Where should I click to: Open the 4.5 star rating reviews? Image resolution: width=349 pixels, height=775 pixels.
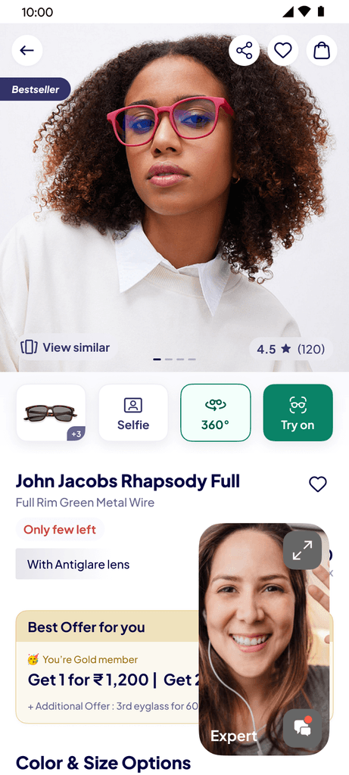pos(291,349)
